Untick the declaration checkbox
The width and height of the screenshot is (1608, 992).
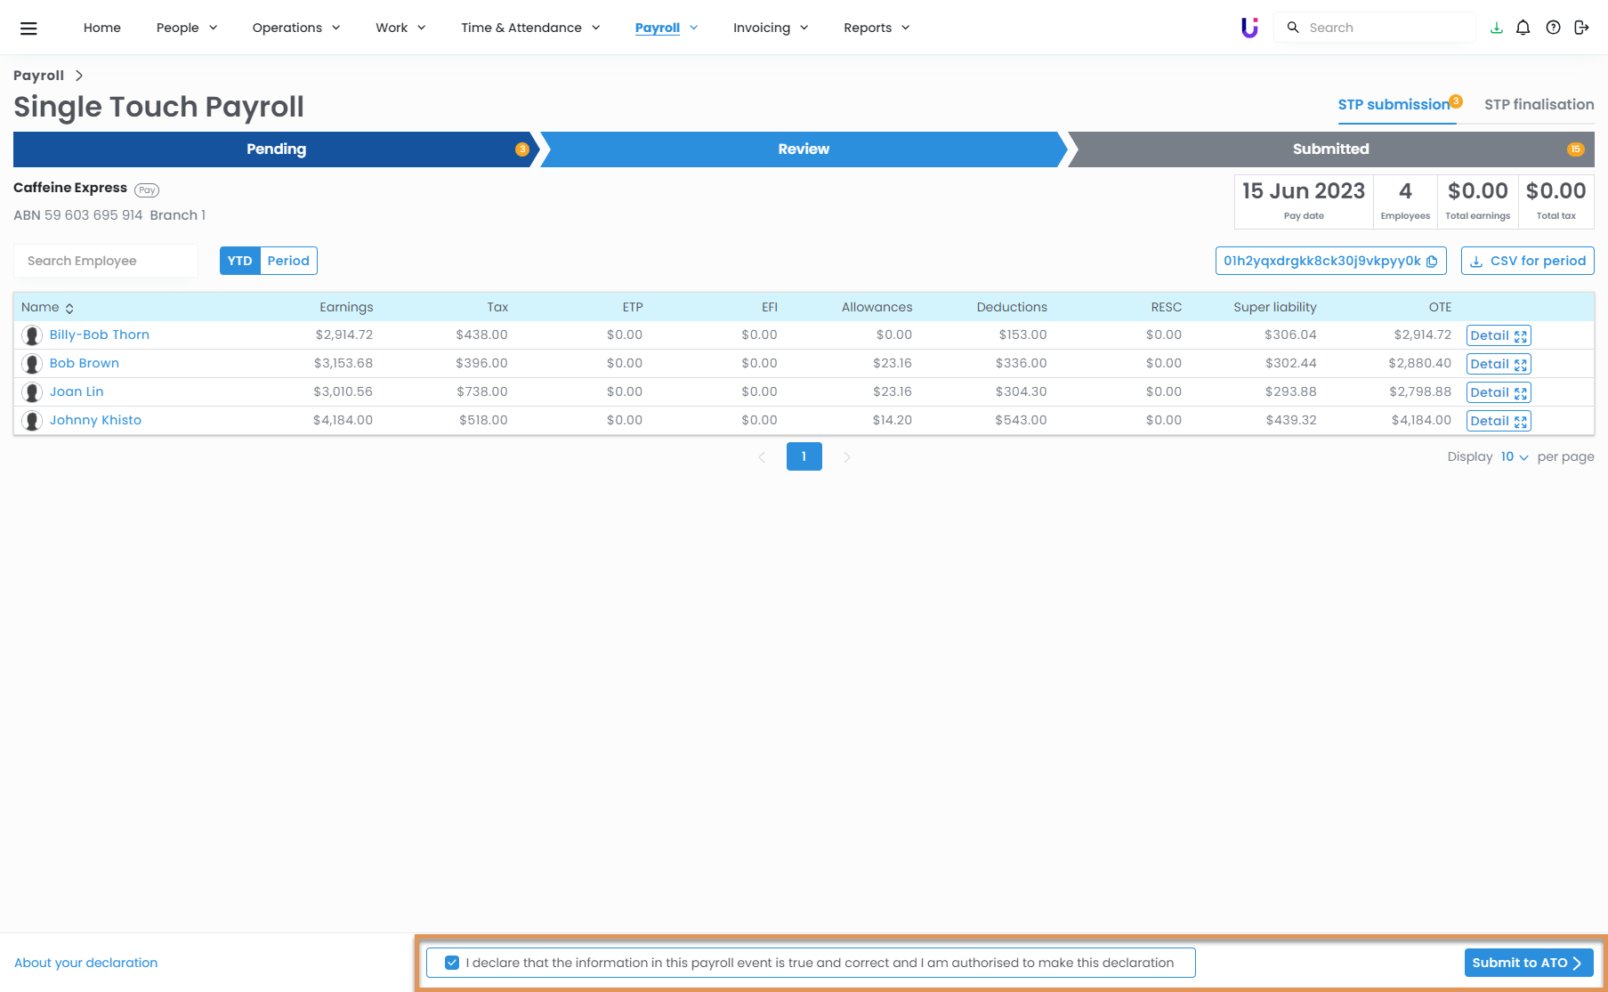(452, 963)
